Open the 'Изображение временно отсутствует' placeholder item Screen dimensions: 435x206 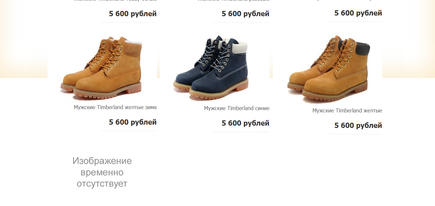click(102, 172)
